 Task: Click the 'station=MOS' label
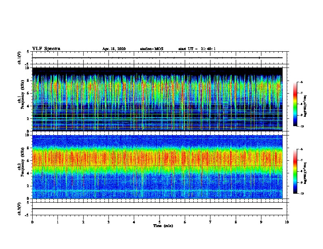point(152,49)
